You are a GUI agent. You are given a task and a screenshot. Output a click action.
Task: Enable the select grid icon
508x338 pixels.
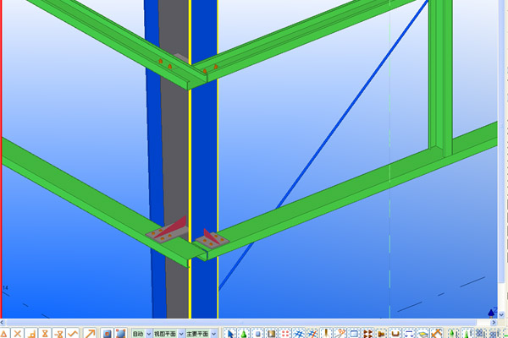tap(312, 333)
